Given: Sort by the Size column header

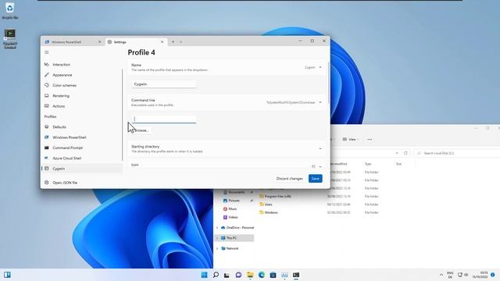Looking at the screenshot, I should [x=398, y=164].
